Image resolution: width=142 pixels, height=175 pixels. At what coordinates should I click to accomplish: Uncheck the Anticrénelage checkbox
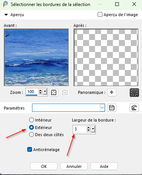[29, 150]
